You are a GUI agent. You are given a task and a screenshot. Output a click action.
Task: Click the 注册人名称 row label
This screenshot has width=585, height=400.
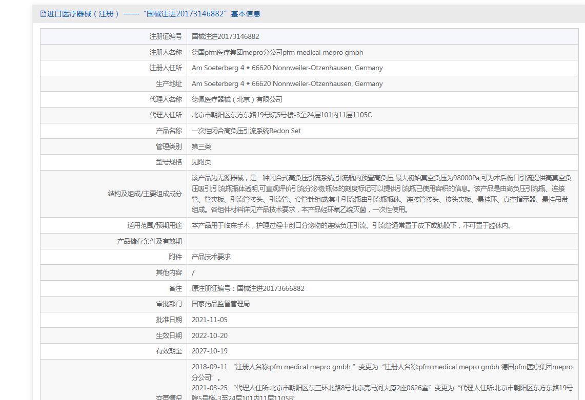[x=165, y=52]
